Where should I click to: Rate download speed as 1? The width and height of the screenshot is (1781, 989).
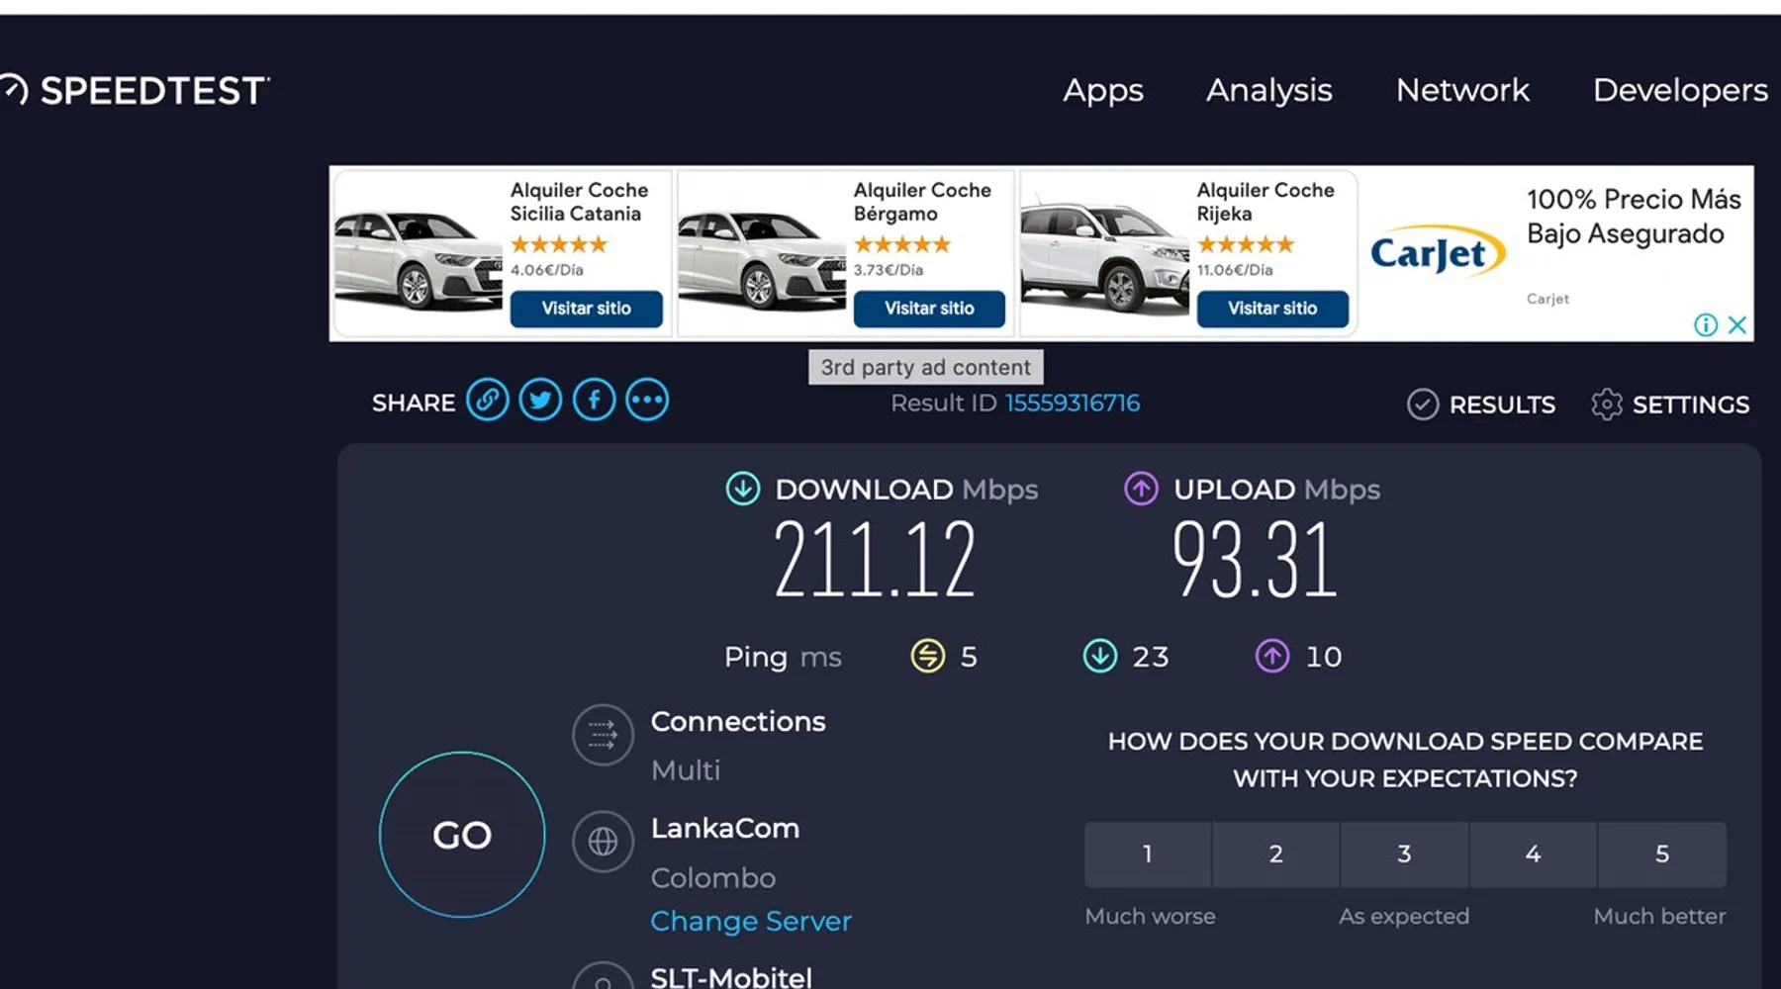point(1148,854)
